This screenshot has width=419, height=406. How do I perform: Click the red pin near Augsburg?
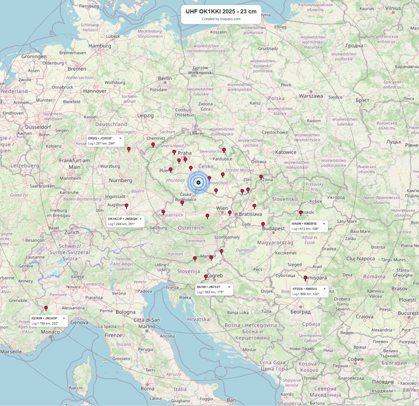coord(127,206)
